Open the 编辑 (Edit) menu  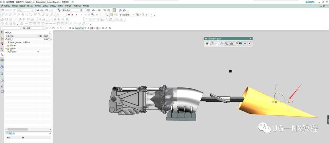15,6
